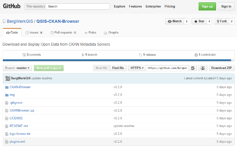The width and height of the screenshot is (237, 147).
Task: View the 1 contributor
Action: (205, 55)
